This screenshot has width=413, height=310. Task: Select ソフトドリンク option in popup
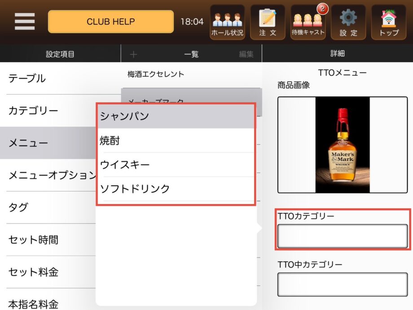point(175,189)
